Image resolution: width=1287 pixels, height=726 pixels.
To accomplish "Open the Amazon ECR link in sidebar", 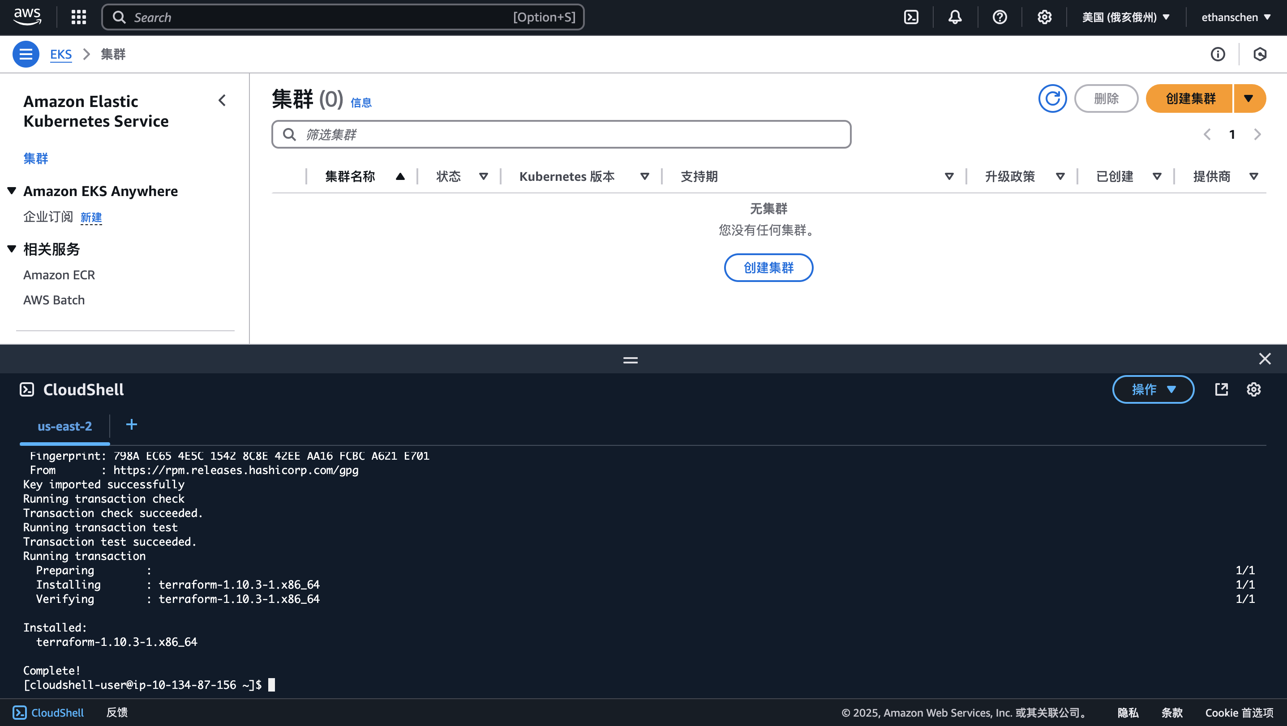I will tap(59, 275).
